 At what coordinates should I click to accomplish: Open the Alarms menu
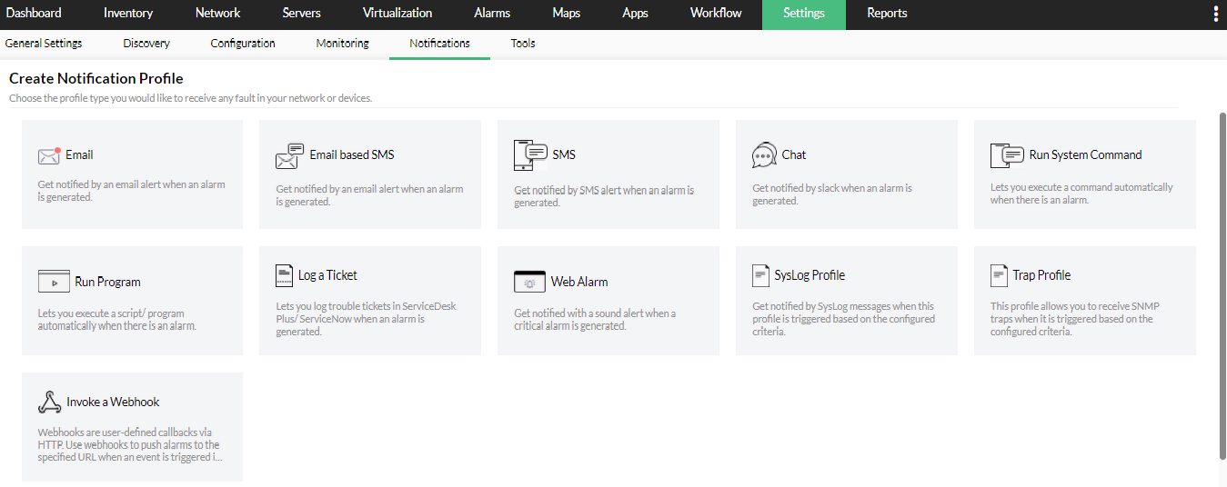pyautogui.click(x=492, y=14)
